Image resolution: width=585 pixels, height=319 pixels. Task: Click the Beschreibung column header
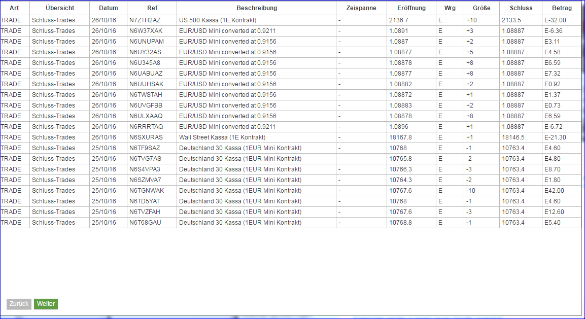(257, 8)
